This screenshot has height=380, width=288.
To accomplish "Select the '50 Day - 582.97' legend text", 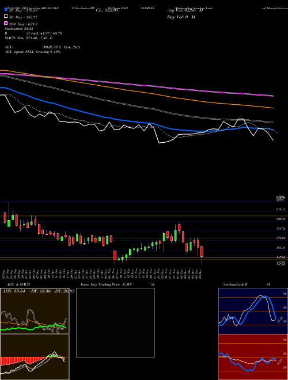I will pos(24,17).
